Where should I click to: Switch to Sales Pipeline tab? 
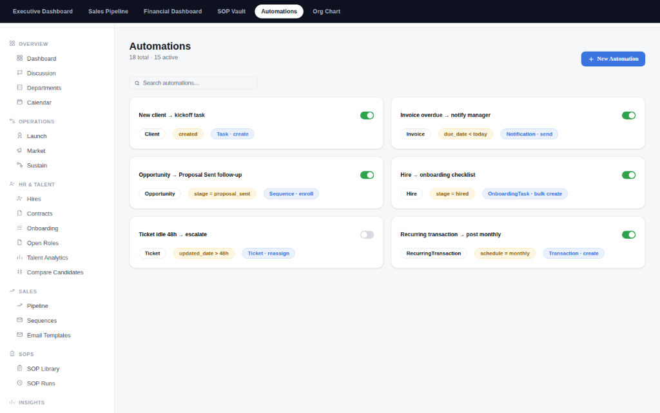[x=108, y=12]
